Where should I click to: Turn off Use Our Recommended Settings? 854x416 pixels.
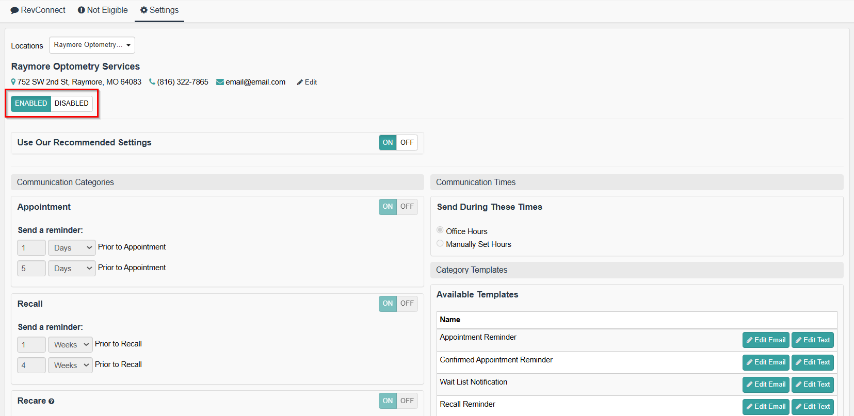click(407, 143)
